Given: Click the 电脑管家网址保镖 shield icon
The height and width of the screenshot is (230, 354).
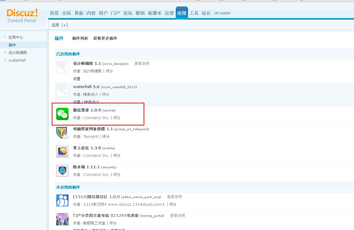Looking at the screenshot, I should click(62, 133).
